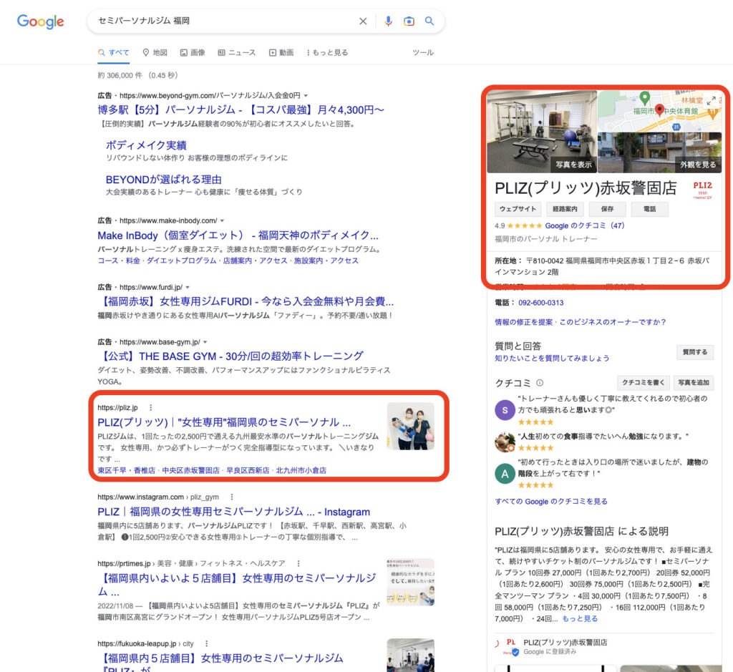Click the gym interior photo thumbnail
The height and width of the screenshot is (672, 733).
point(541,132)
